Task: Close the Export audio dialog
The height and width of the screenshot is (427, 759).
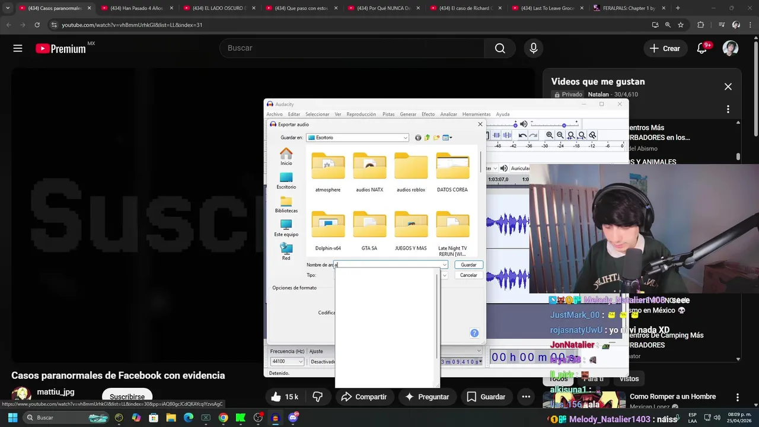Action: [480, 125]
